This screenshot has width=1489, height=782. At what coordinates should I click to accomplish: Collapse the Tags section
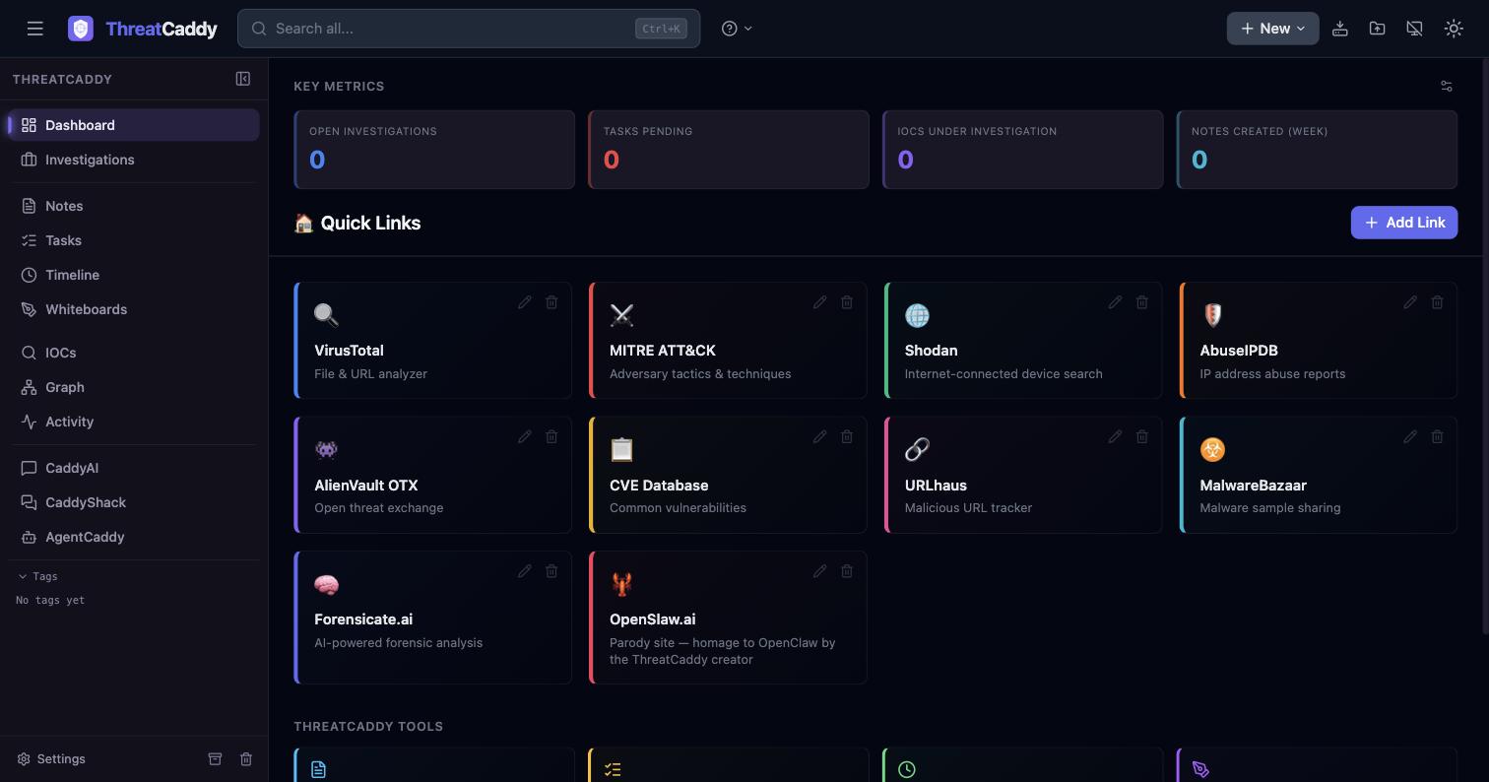click(x=37, y=576)
